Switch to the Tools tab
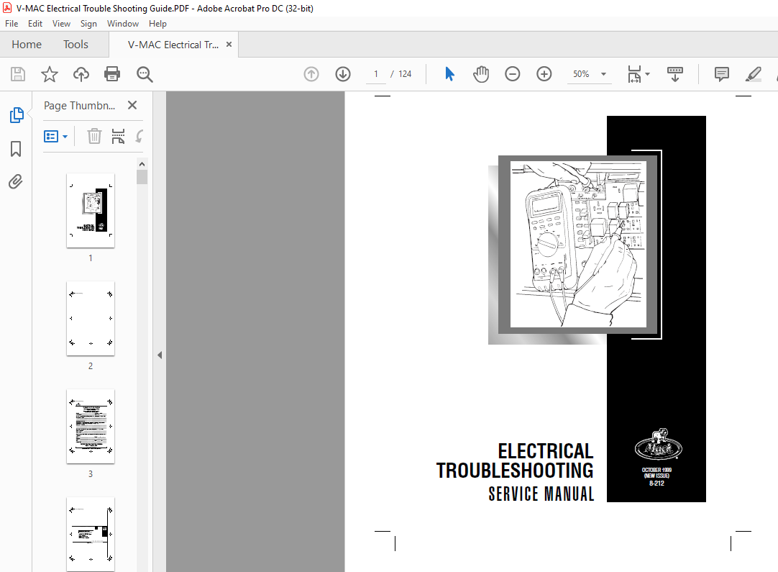Image resolution: width=778 pixels, height=572 pixels. (x=75, y=45)
